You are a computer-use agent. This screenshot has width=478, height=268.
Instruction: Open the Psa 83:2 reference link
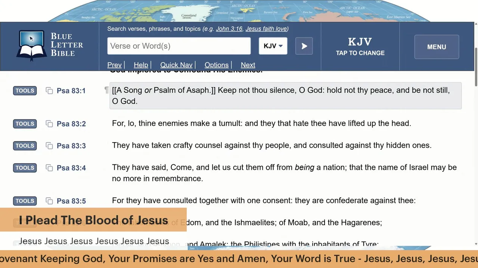tap(71, 124)
